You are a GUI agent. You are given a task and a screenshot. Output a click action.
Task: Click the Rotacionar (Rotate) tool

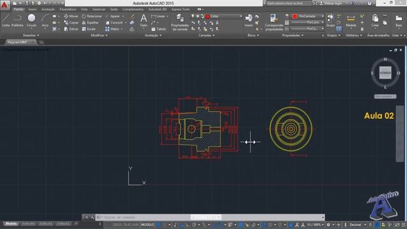coord(92,16)
